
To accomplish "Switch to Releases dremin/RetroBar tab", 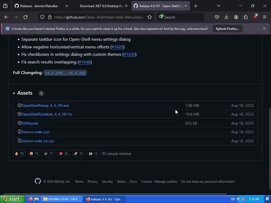I will [x=39, y=6].
